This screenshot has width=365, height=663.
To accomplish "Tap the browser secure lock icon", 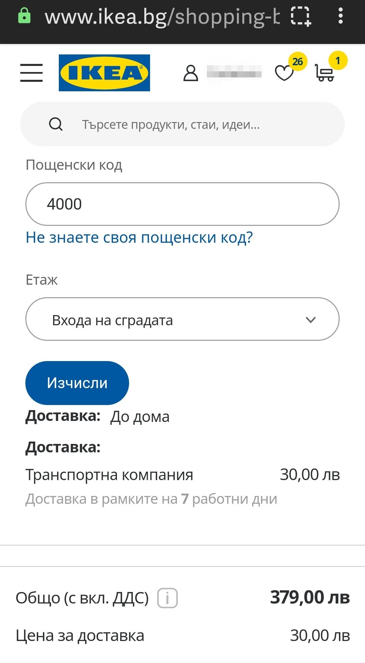I will 24,16.
